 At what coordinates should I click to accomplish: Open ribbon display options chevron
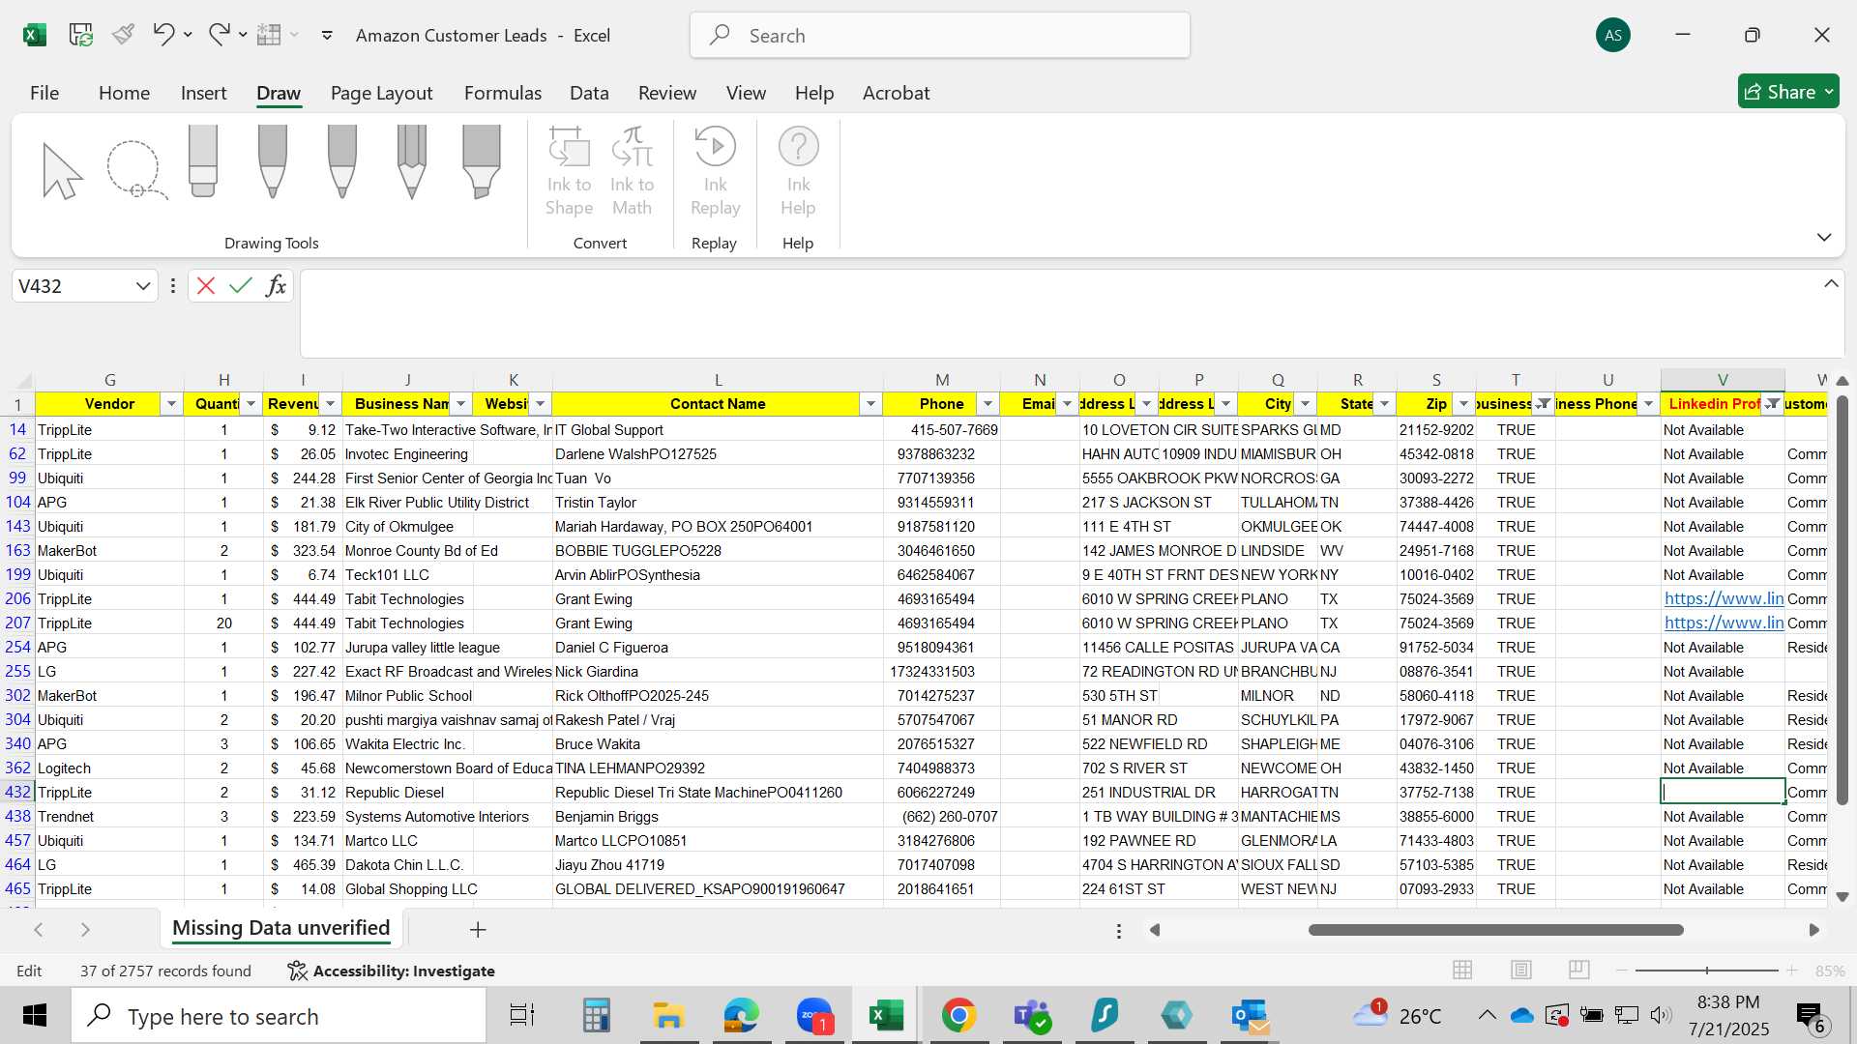click(1824, 237)
